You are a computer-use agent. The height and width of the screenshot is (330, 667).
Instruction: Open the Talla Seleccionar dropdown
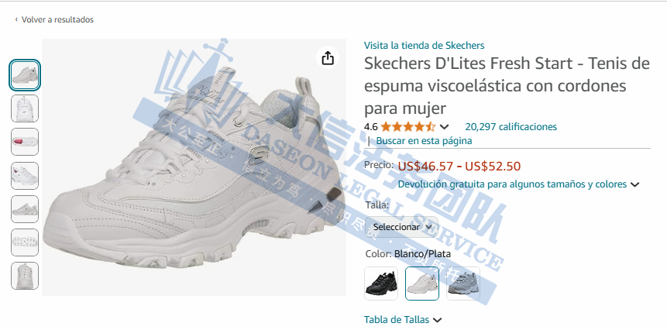[x=401, y=227]
